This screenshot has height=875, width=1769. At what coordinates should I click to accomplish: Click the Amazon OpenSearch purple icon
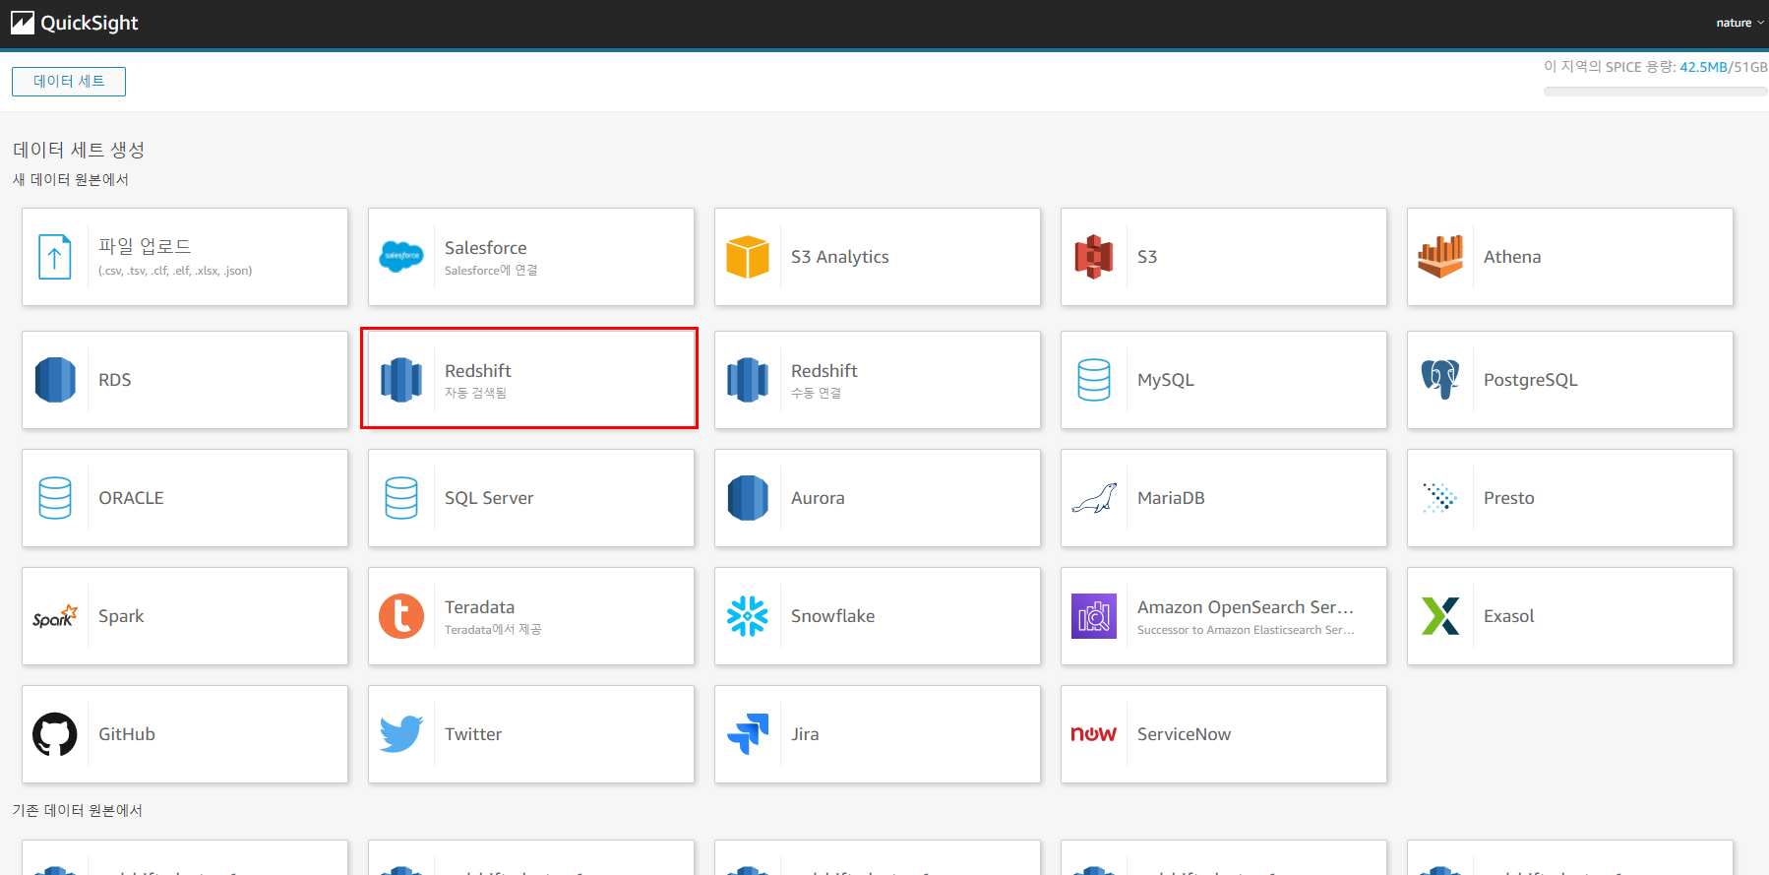tap(1094, 616)
